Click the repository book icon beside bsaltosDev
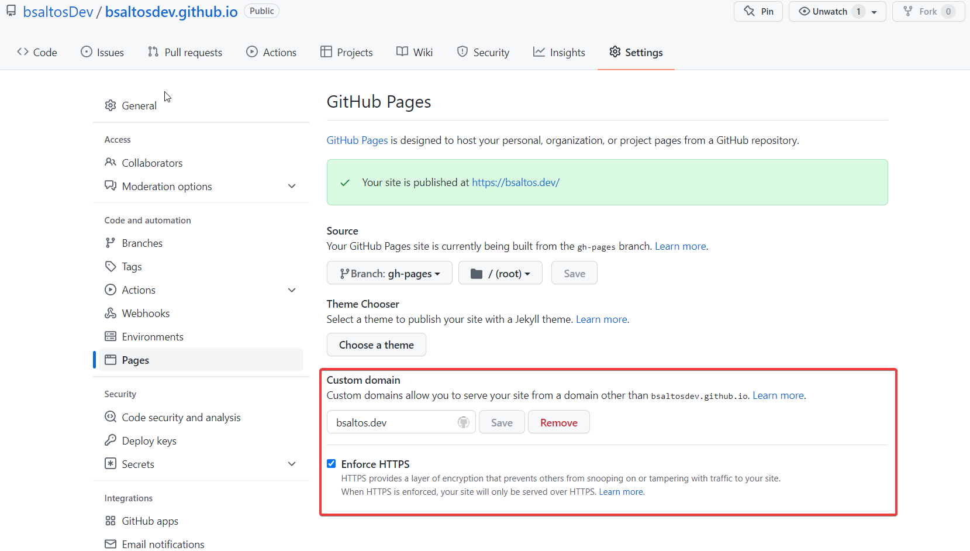 coord(11,11)
